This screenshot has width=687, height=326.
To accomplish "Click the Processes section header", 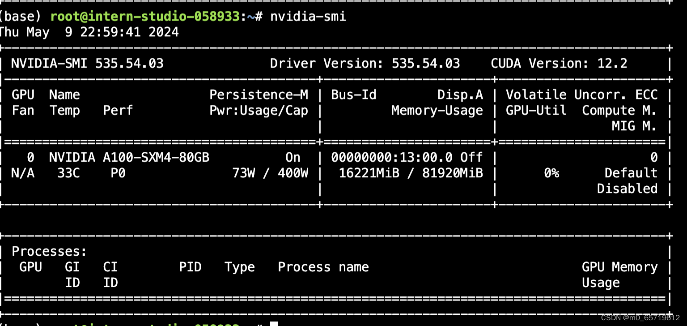I will click(x=48, y=251).
